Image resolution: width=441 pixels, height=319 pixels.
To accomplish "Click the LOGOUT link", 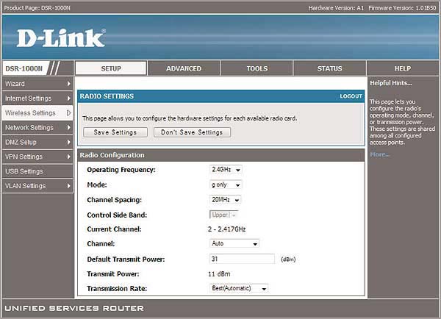I will (x=351, y=96).
